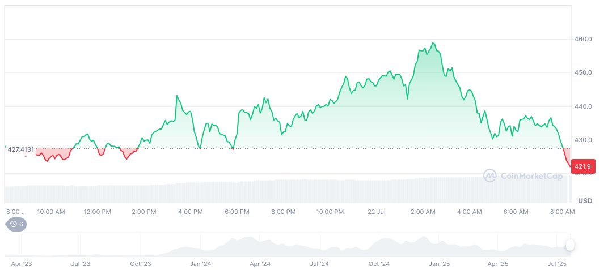The height and width of the screenshot is (270, 608).
Task: Click the 440.0 price axis label
Action: click(584, 106)
